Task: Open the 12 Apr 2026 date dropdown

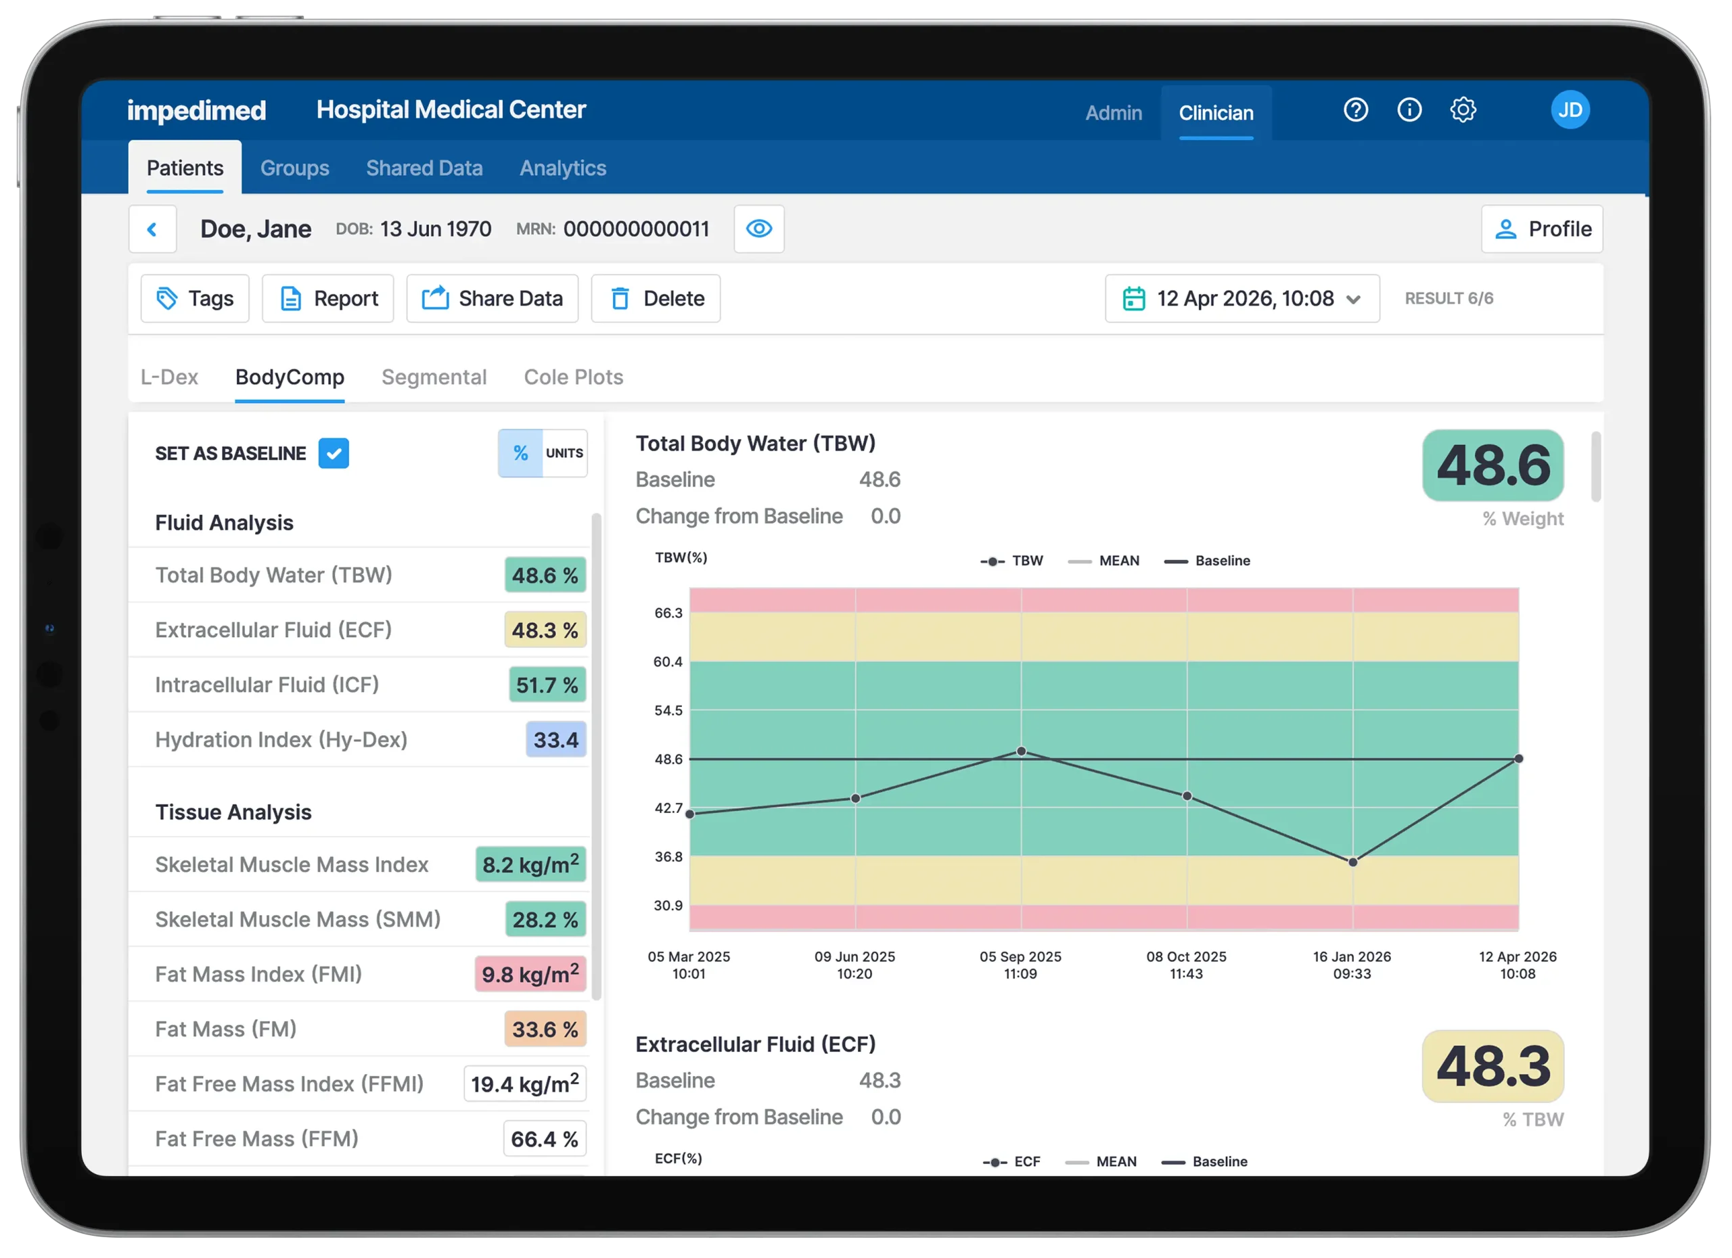Action: [1241, 298]
